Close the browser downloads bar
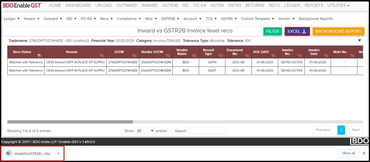Image resolution: width=370 pixels, height=162 pixels. point(364,153)
